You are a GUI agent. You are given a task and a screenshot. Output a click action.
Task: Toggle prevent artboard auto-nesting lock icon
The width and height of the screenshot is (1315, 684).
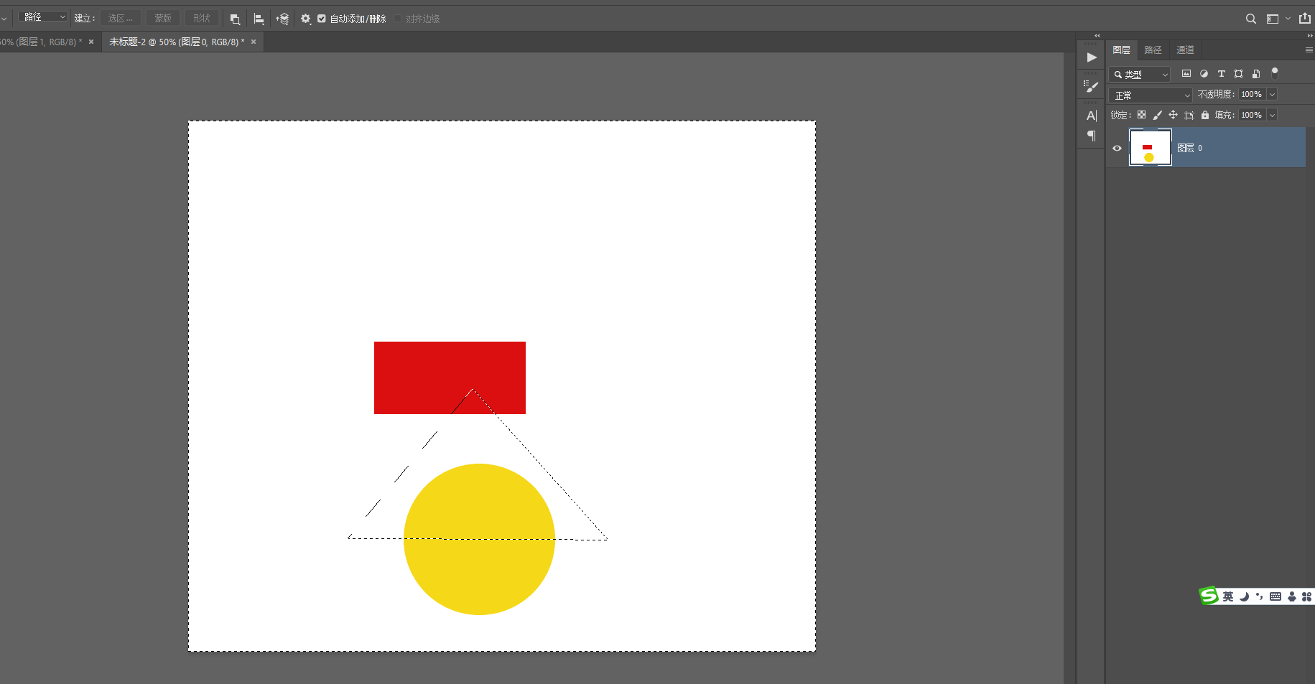tap(1189, 115)
